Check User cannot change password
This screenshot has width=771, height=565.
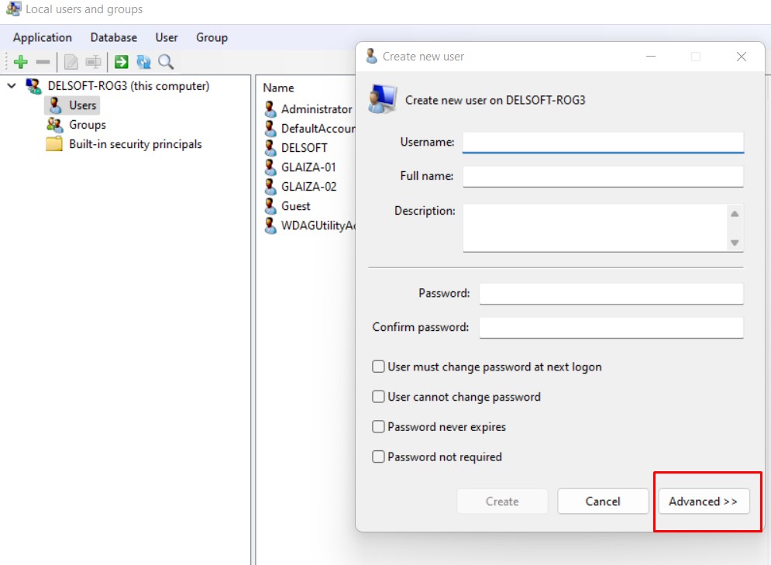pyautogui.click(x=378, y=397)
